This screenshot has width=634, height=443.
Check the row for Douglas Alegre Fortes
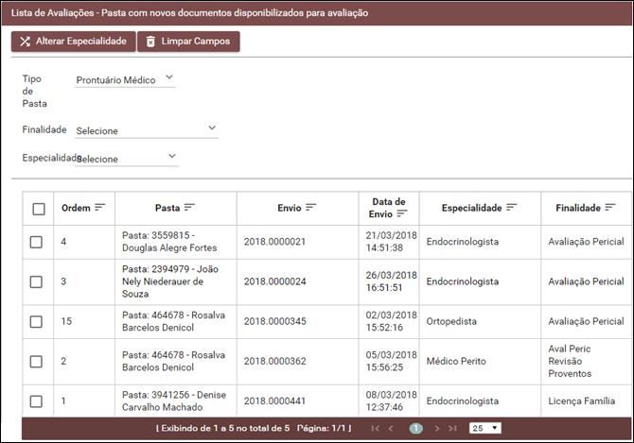[x=36, y=242]
